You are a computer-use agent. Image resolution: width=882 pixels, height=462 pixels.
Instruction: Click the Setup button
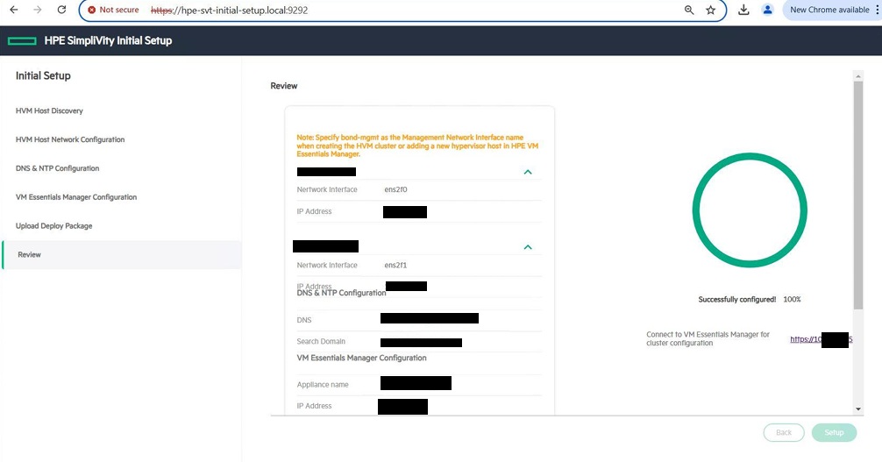coord(834,432)
